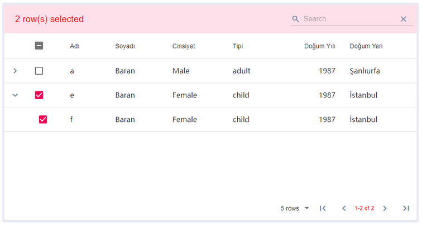Image resolution: width=422 pixels, height=226 pixels.
Task: Go to the next page
Action: click(x=385, y=208)
